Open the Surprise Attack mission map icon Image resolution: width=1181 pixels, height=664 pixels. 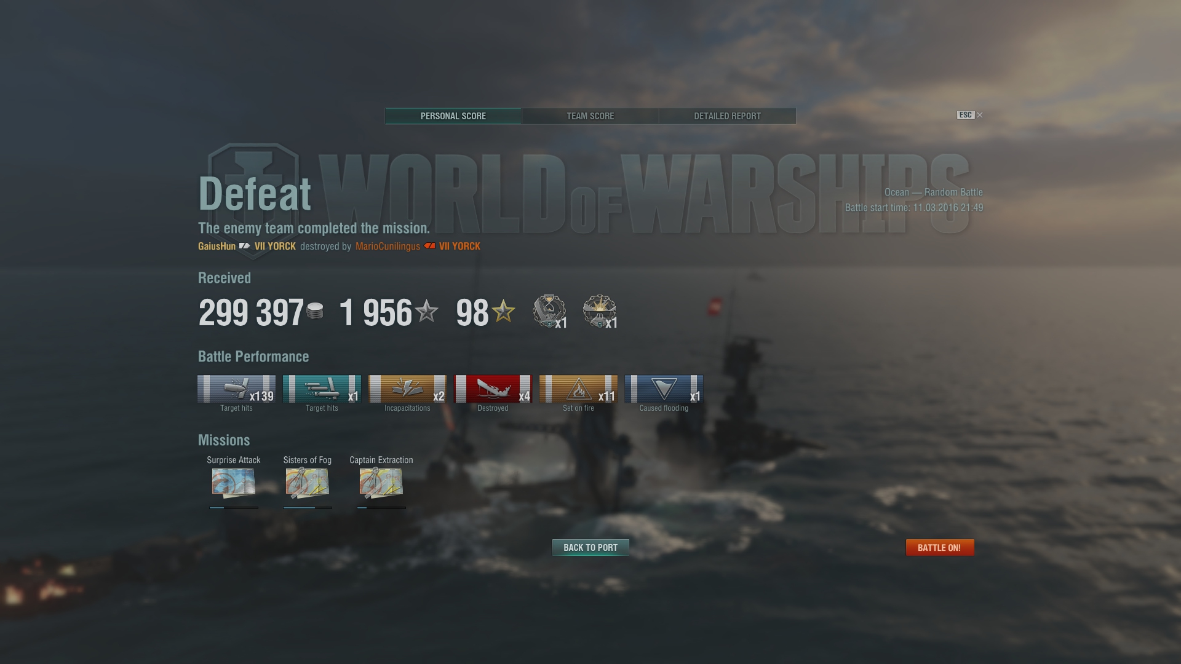pos(234,483)
